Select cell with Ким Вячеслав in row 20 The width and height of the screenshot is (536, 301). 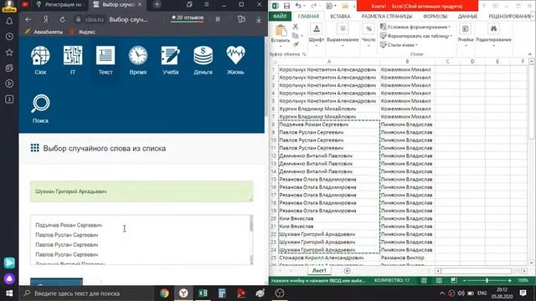point(329,218)
